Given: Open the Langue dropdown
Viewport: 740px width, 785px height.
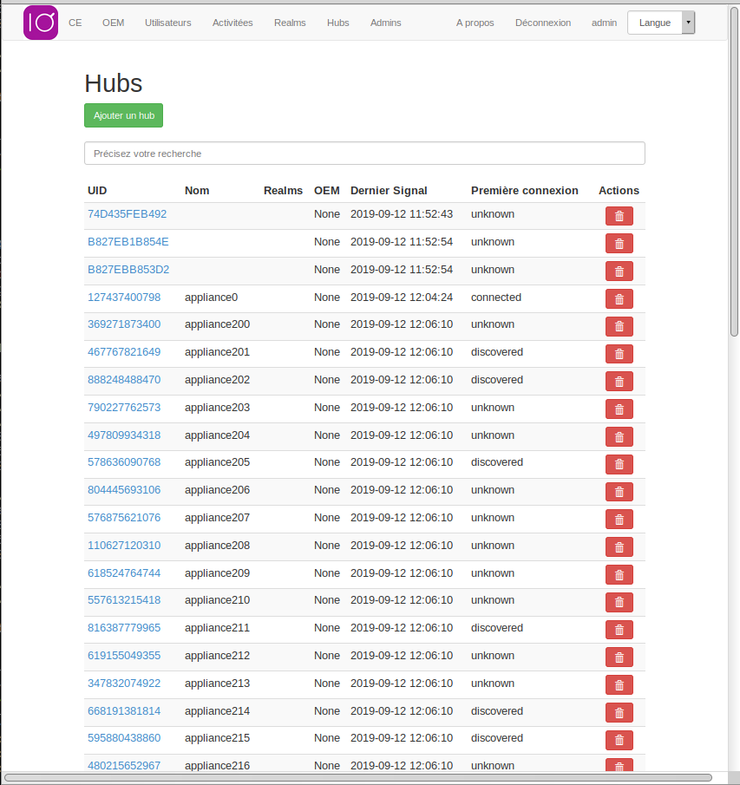Looking at the screenshot, I should (x=660, y=23).
